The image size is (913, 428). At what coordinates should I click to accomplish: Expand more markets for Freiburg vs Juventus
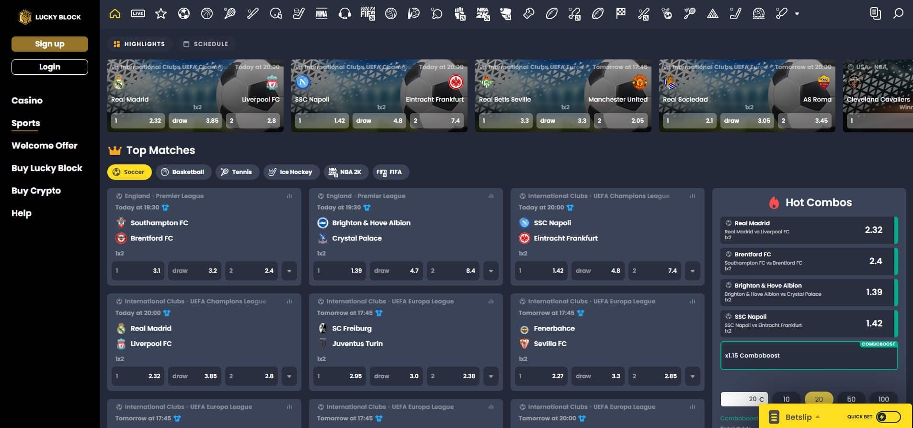click(491, 376)
